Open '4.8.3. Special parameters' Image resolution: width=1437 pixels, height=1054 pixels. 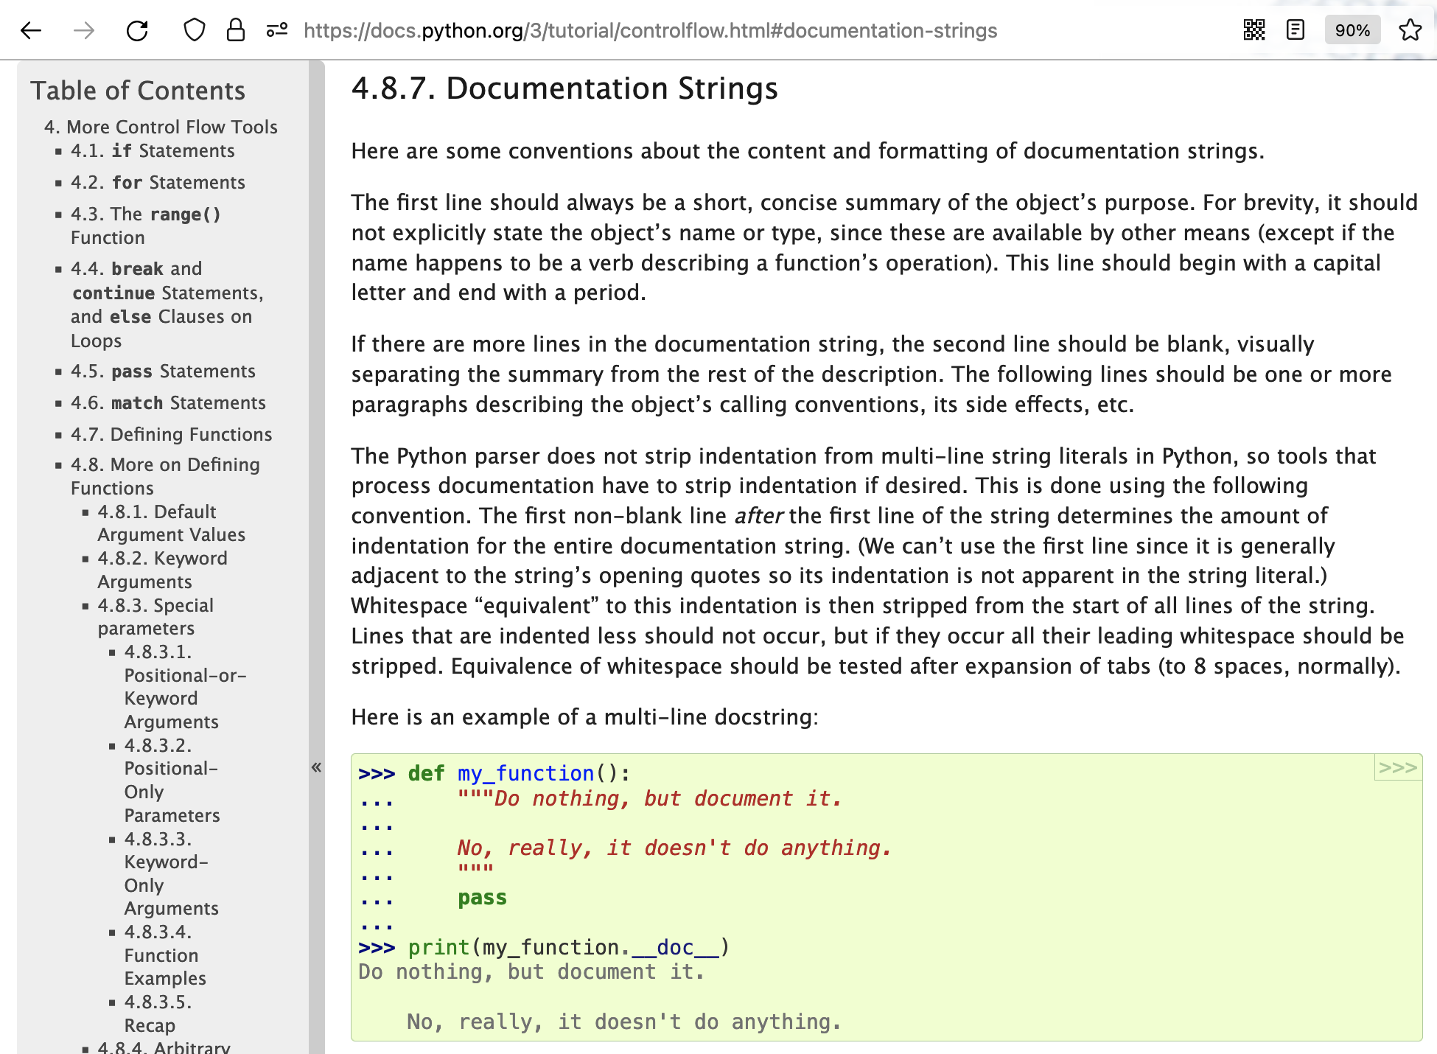pos(155,616)
